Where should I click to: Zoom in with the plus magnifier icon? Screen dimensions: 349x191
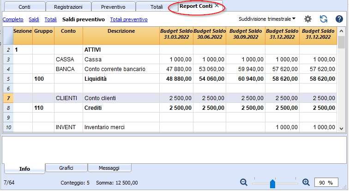[x=306, y=183]
